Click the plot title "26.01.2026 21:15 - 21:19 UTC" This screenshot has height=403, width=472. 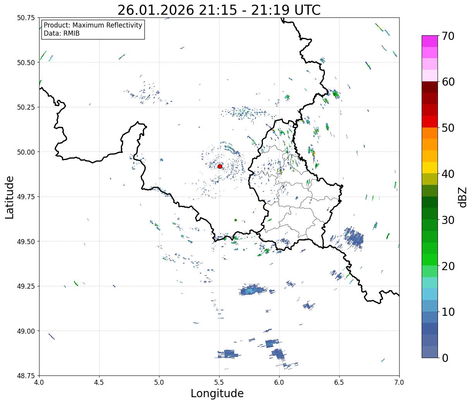(219, 10)
